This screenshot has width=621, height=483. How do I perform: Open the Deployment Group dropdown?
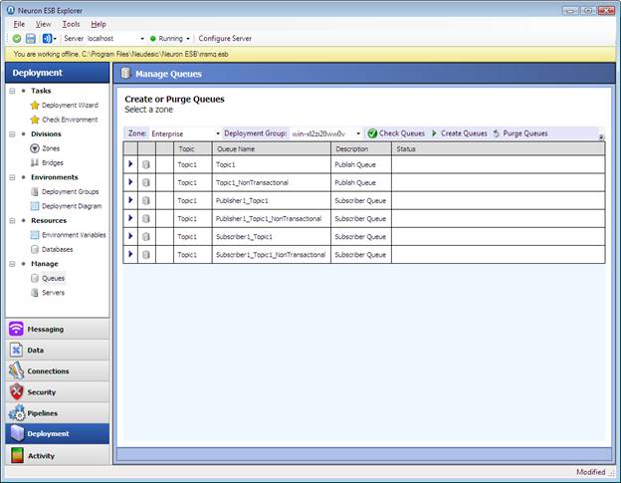358,133
